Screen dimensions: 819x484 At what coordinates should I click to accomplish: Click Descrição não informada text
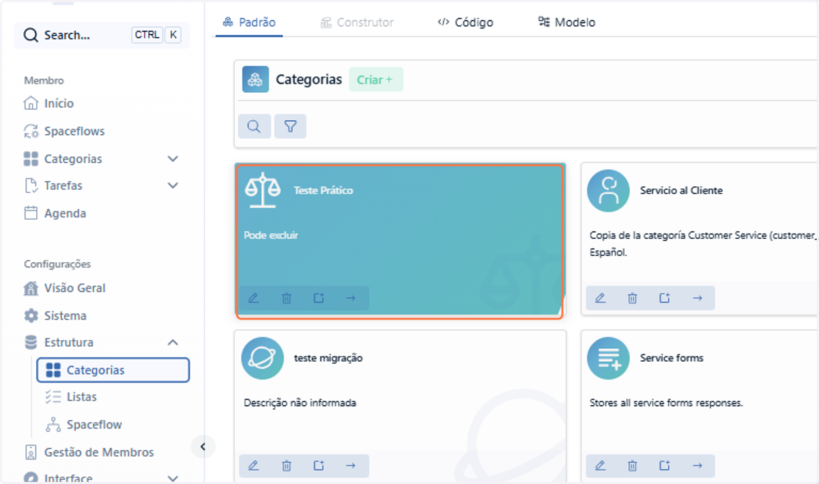pos(300,403)
